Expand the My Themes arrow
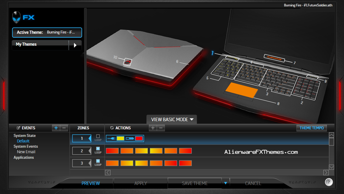The width and height of the screenshot is (344, 194). click(75, 45)
